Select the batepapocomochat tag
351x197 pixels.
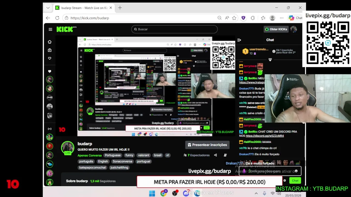92,167
